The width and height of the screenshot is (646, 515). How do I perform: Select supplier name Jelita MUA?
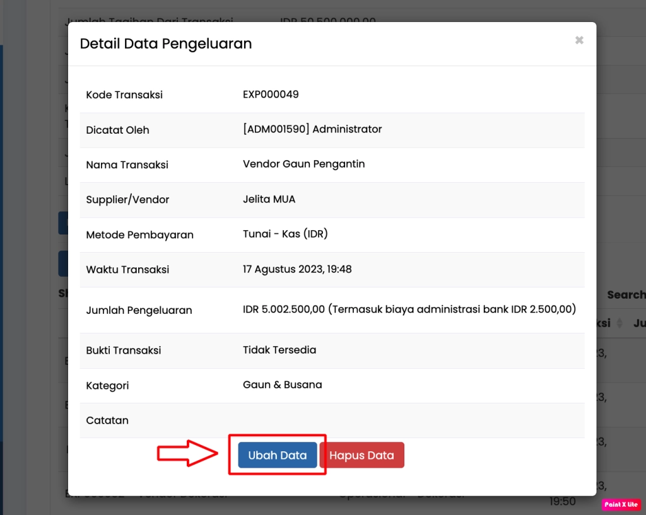(x=269, y=199)
